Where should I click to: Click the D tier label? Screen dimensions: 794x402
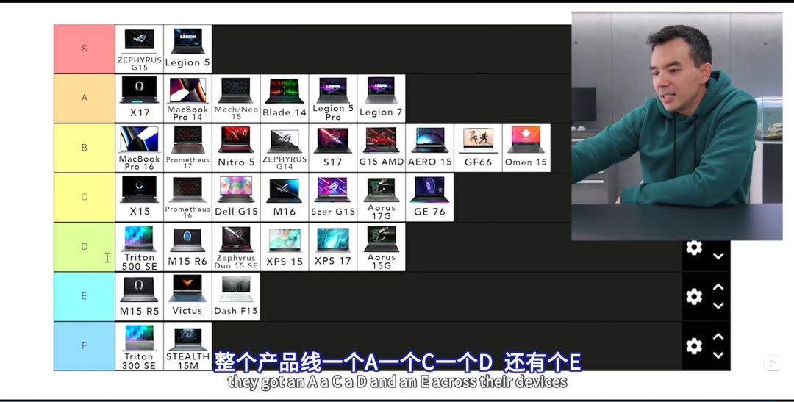(85, 247)
